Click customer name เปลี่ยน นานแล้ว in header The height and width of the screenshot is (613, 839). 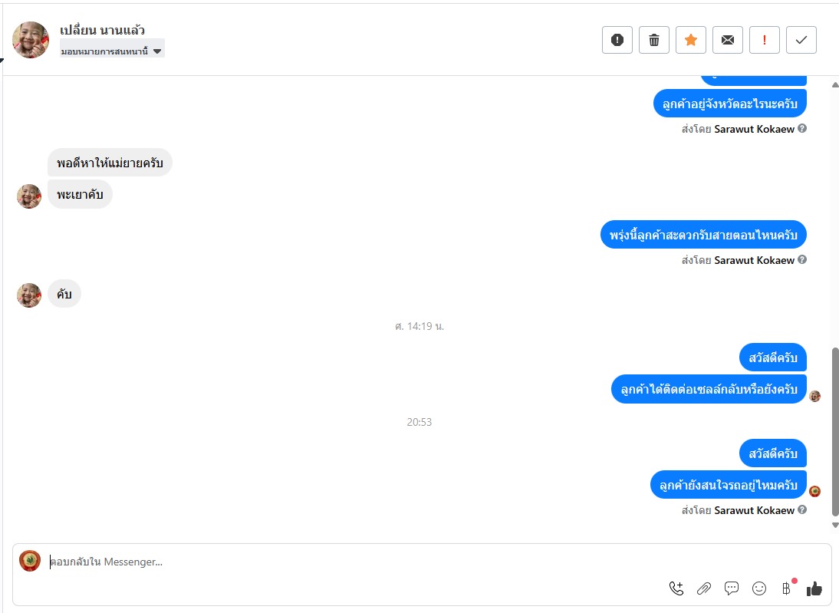(x=102, y=30)
